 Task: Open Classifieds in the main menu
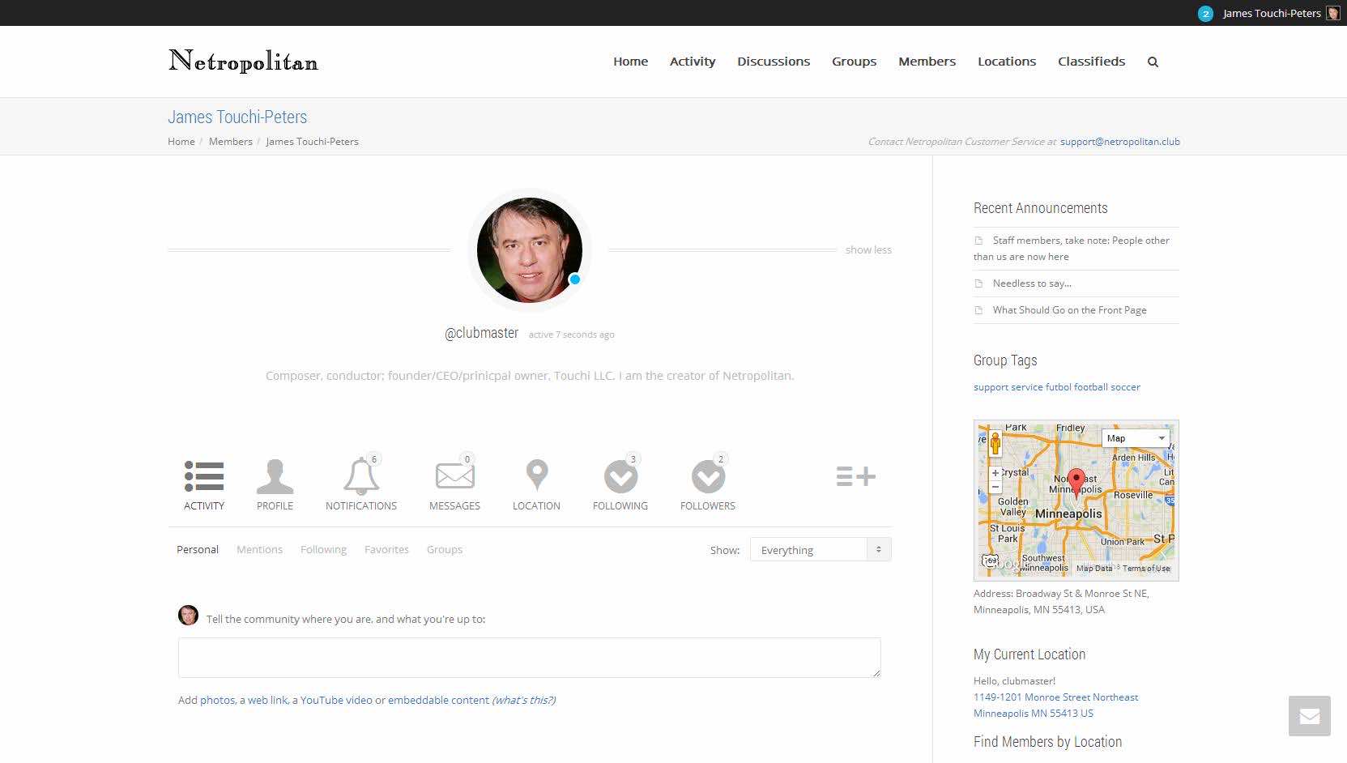pyautogui.click(x=1091, y=62)
